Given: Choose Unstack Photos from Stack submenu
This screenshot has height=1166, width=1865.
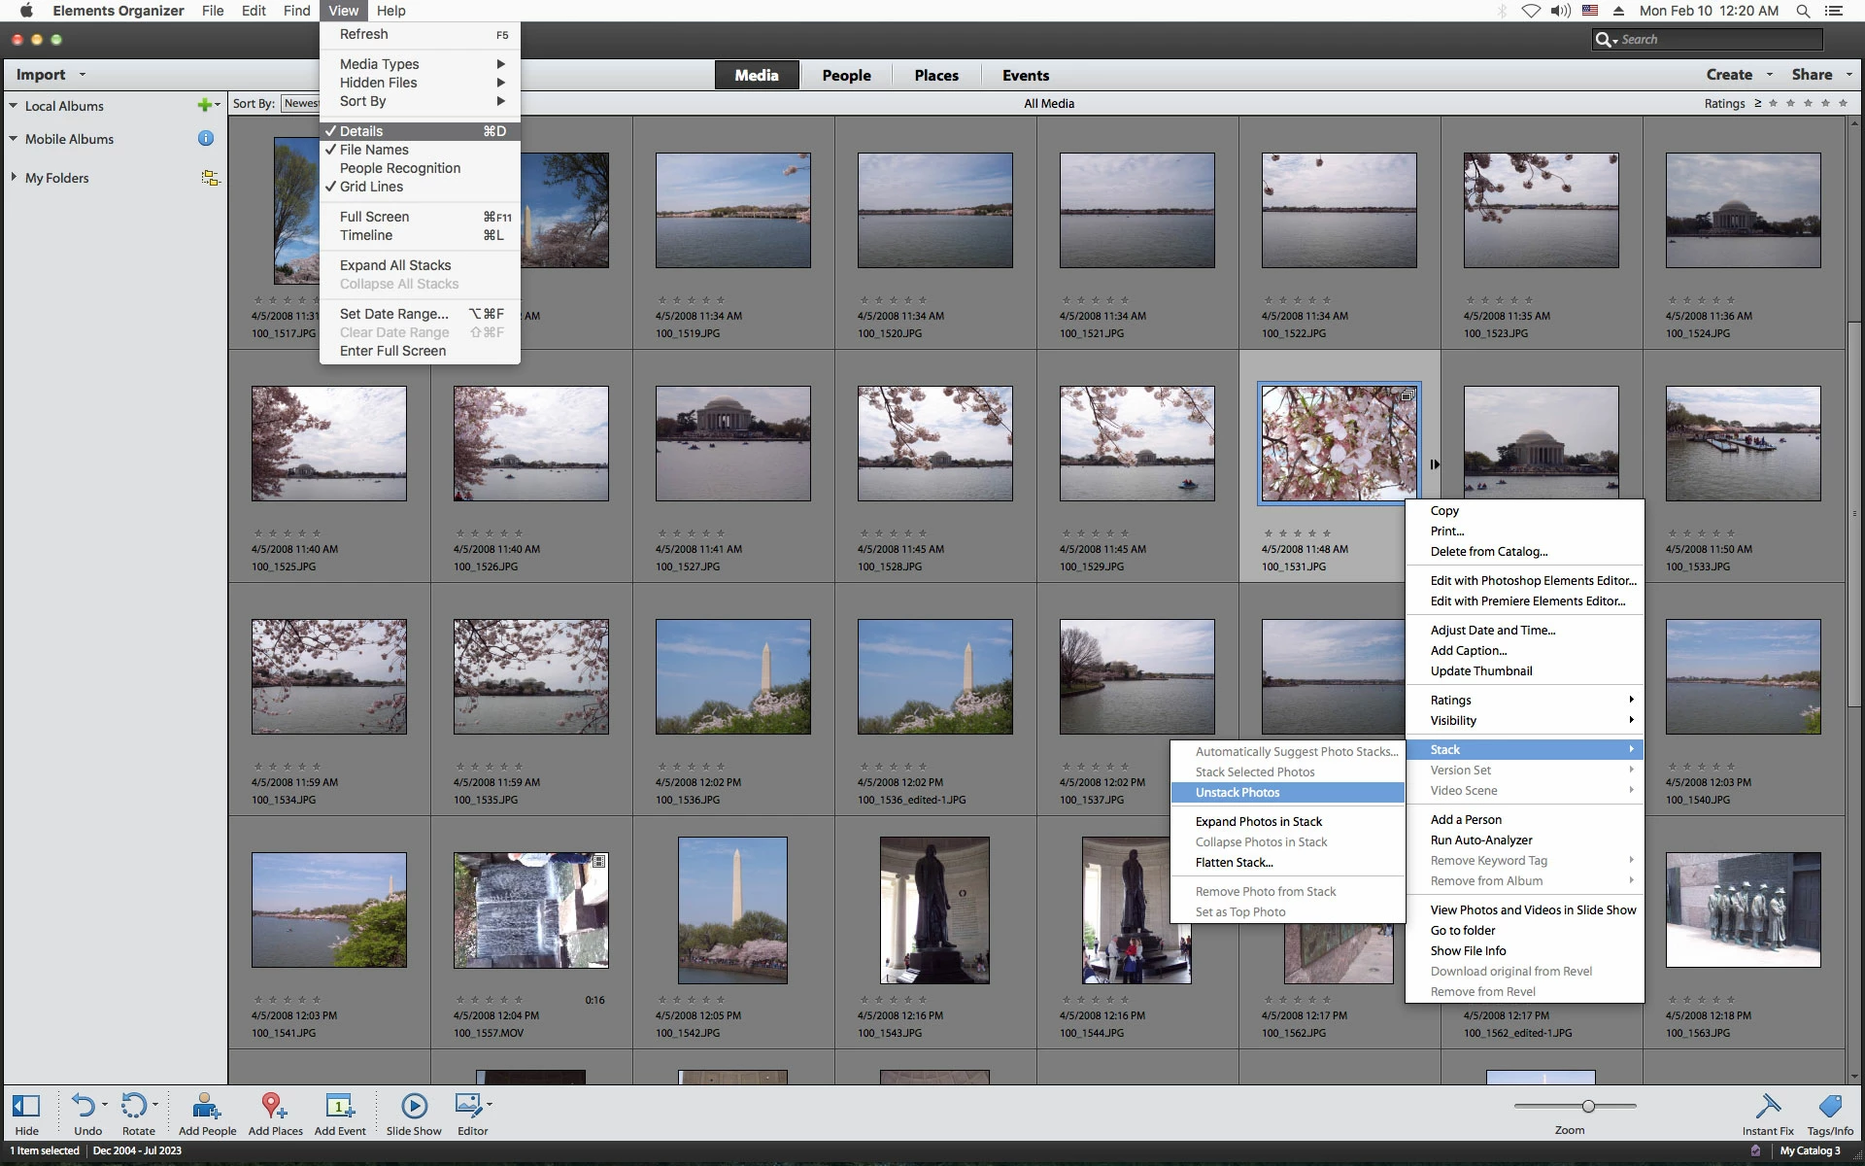Looking at the screenshot, I should click(1238, 793).
